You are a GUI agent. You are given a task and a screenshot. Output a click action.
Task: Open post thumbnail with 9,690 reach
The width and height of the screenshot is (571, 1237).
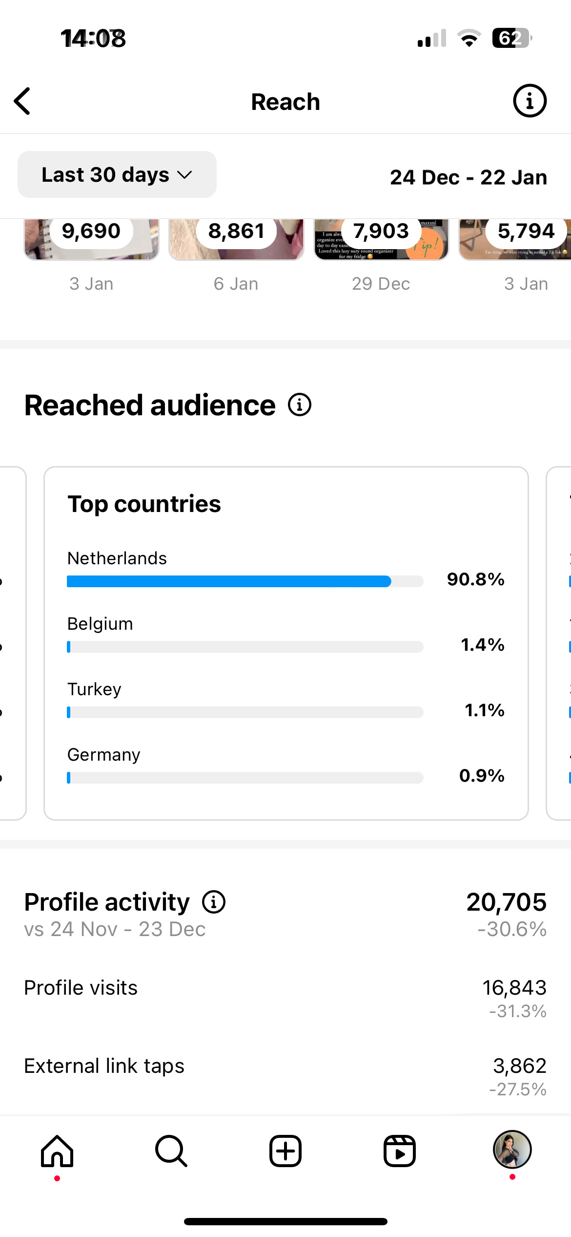pos(92,239)
